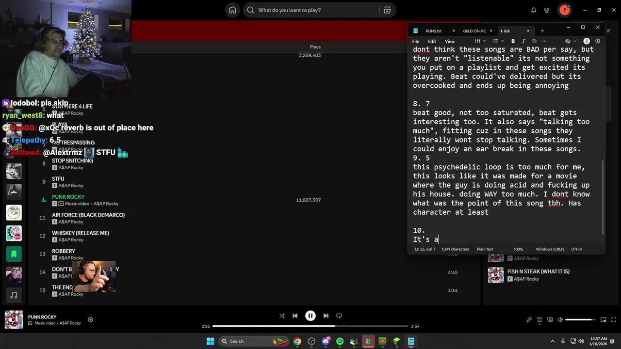Screen dimensions: 621x349
Task: Open the blink-182 smiley album in sidebar
Action: tap(14, 233)
